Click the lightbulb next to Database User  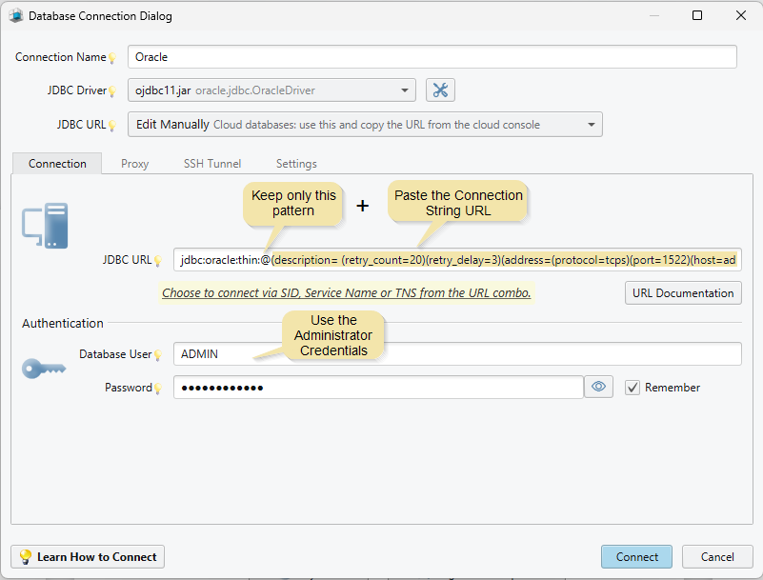157,354
